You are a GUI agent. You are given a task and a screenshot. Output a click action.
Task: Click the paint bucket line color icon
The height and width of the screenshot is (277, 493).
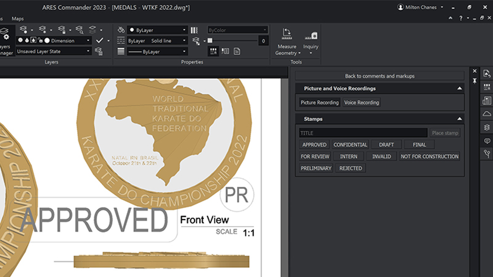coord(121,30)
